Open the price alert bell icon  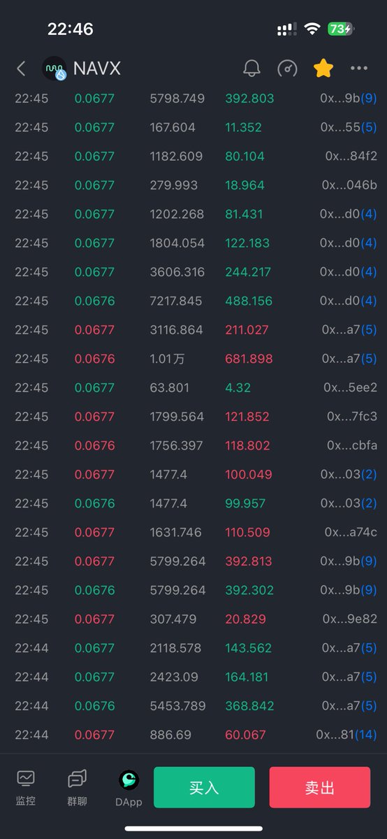pos(251,68)
